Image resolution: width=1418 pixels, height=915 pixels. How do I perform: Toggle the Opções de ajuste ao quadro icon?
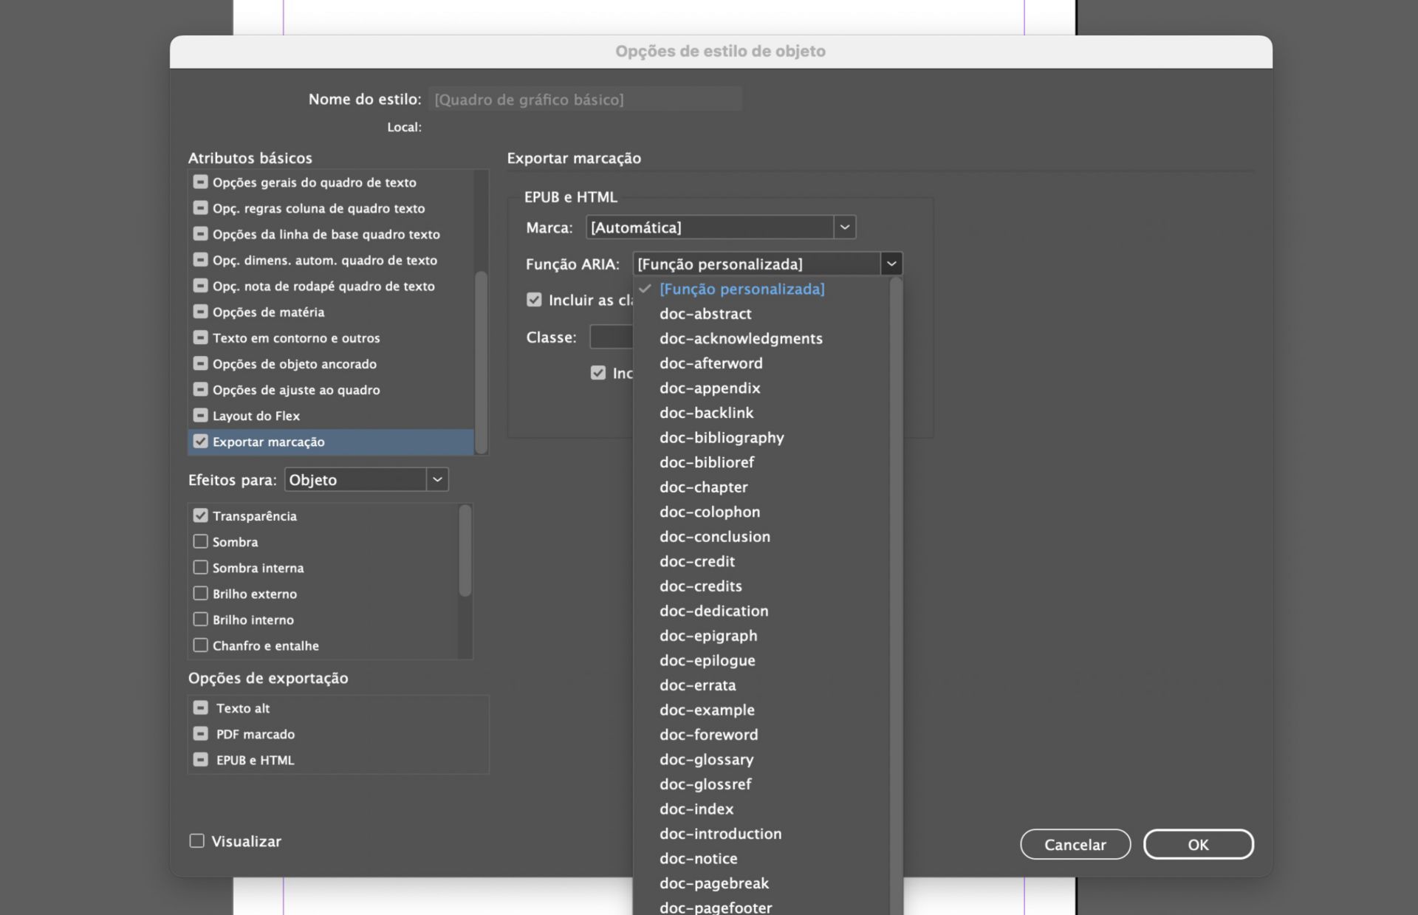point(200,389)
